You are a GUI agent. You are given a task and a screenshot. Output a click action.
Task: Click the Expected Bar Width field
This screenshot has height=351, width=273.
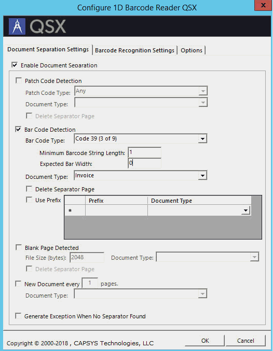tap(145, 163)
